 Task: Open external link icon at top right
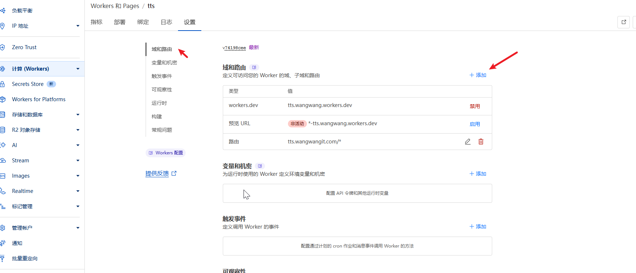point(623,22)
